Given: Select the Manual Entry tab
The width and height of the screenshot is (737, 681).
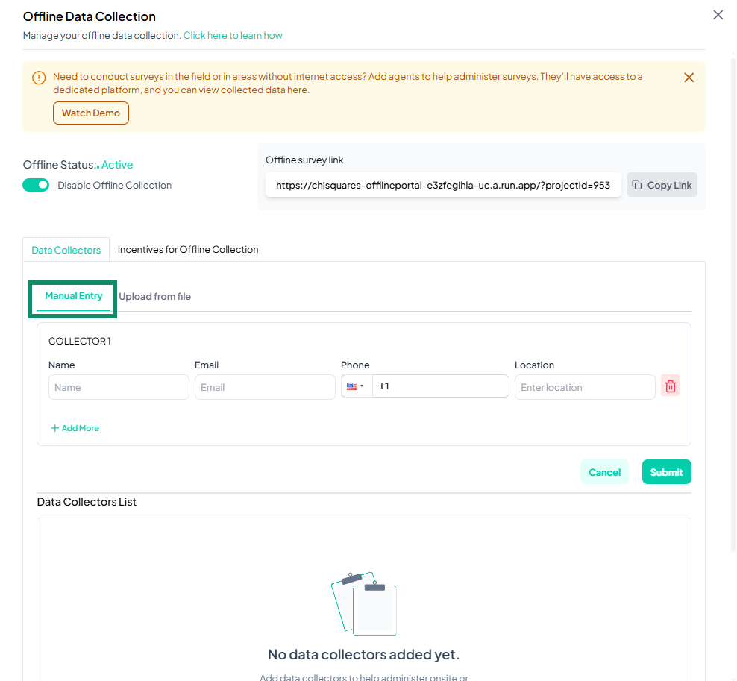Looking at the screenshot, I should (73, 296).
